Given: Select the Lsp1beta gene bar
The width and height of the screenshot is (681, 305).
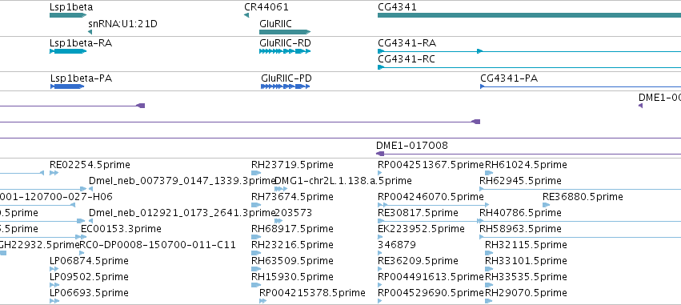Looking at the screenshot, I should [68, 15].
